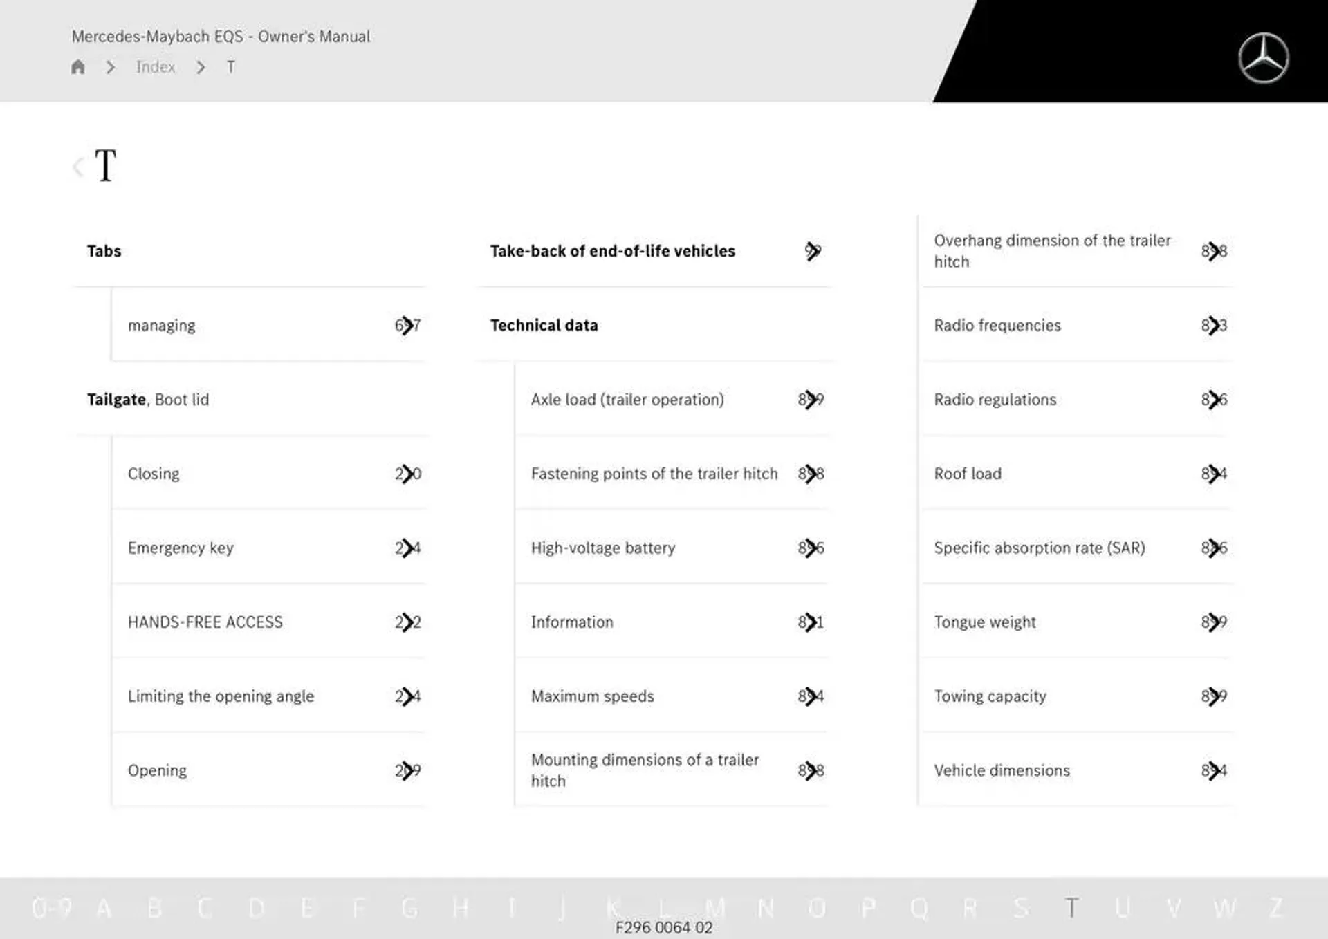Click the managing tab entry
The image size is (1328, 939).
pyautogui.click(x=162, y=324)
